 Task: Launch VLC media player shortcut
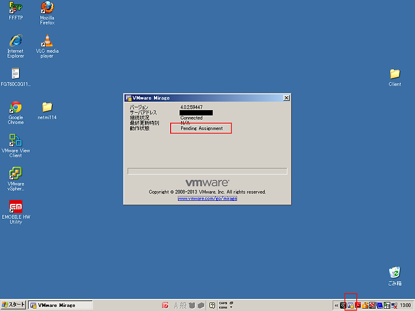click(x=47, y=46)
